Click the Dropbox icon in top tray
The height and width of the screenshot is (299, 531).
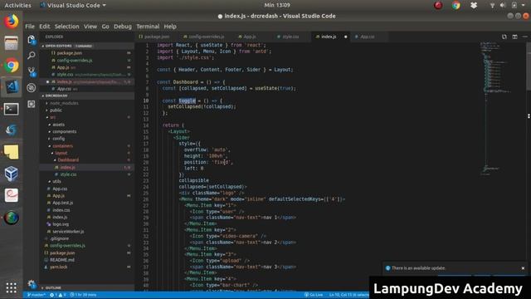click(x=474, y=5)
